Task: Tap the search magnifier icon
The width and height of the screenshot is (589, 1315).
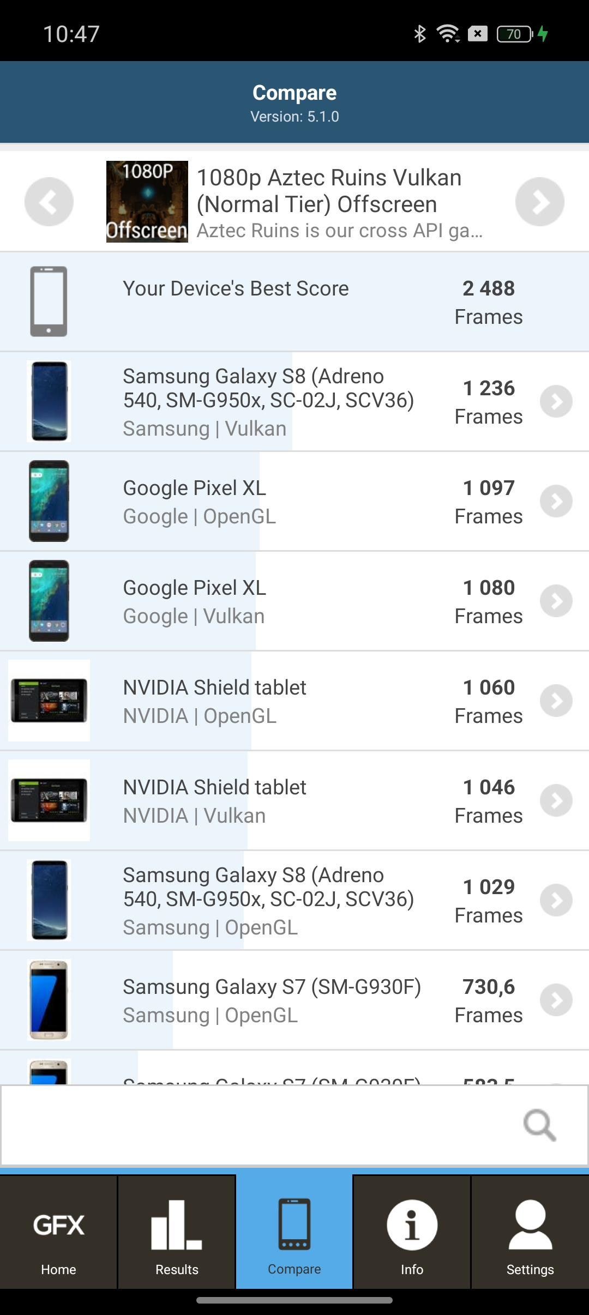Action: (539, 1125)
